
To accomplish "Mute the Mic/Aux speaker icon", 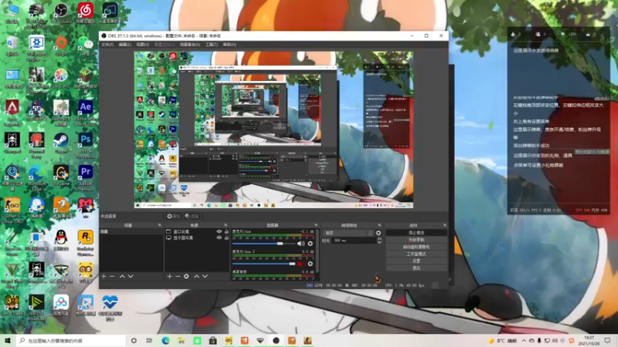I will [x=301, y=244].
